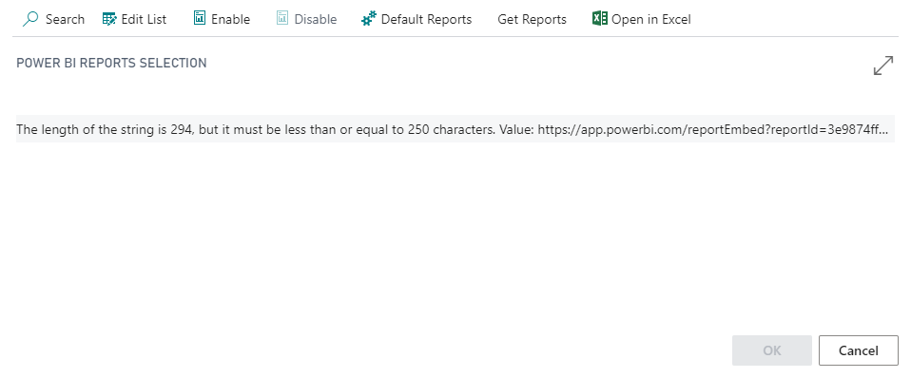Select the Default Reports gear icon
This screenshot has height=378, width=911.
coord(369,19)
